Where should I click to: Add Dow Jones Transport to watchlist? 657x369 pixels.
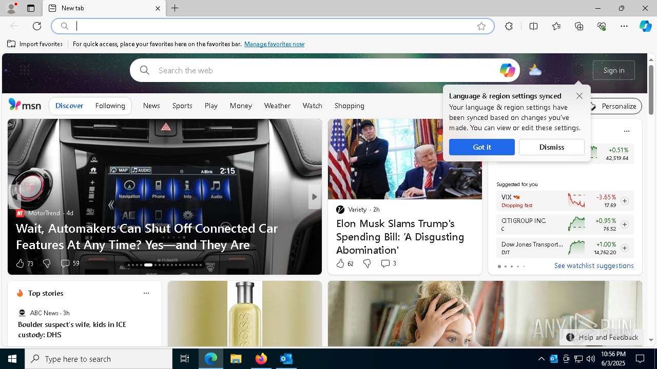click(625, 248)
